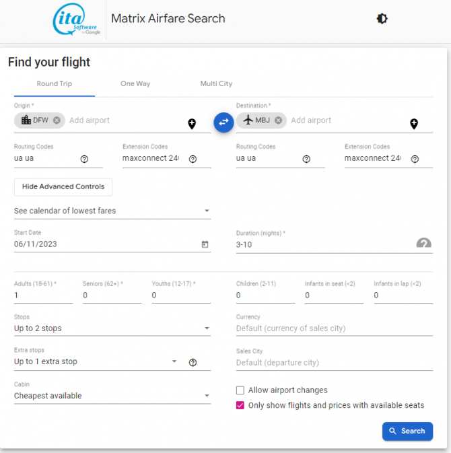
Task: Open the Start Date calendar picker
Action: point(205,244)
